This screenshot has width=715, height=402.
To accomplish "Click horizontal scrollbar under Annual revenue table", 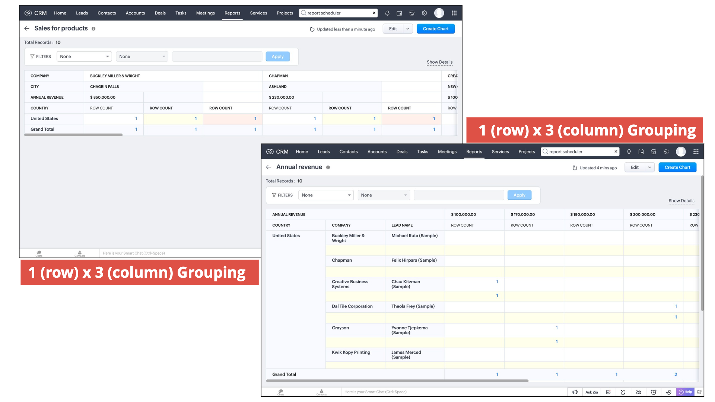I will coord(397,381).
